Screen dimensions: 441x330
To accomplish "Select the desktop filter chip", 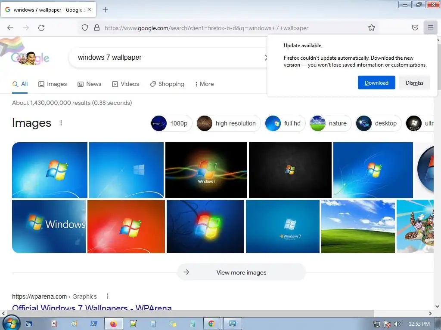I will point(379,123).
